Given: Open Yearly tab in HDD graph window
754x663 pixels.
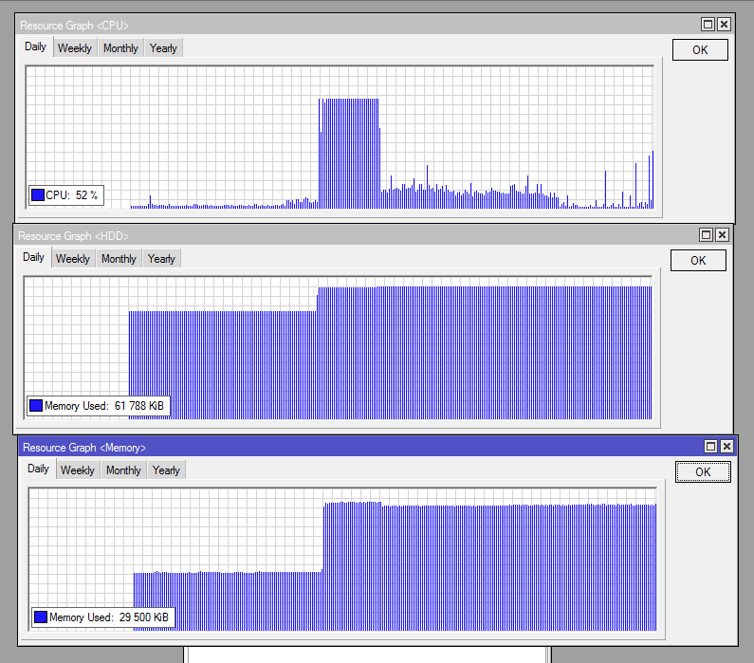Looking at the screenshot, I should [x=161, y=259].
